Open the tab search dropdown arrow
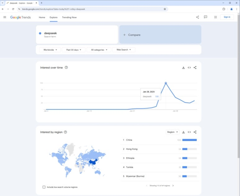240x196 pixels. pyautogui.click(x=2, y=3)
